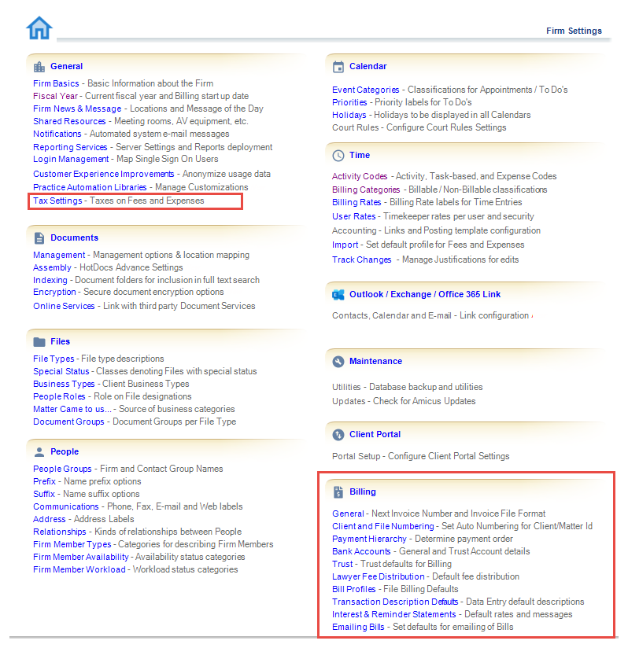Image resolution: width=628 pixels, height=659 pixels.
Task: Open Address labels link
Action: pos(50,520)
